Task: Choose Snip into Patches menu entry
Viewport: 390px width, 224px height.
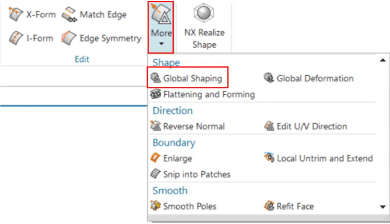Action: pyautogui.click(x=190, y=174)
